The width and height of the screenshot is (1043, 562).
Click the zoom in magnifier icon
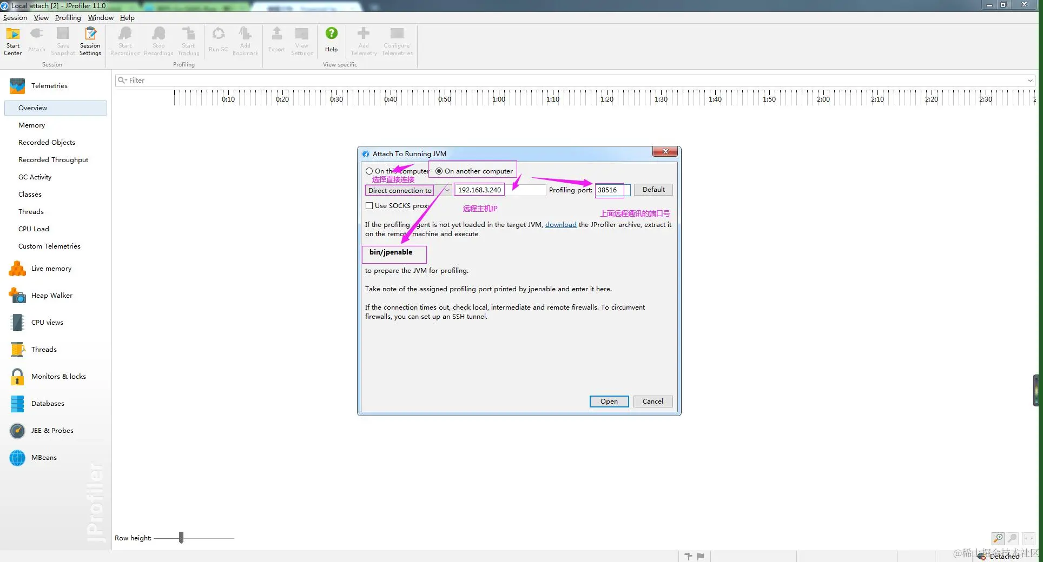[998, 538]
